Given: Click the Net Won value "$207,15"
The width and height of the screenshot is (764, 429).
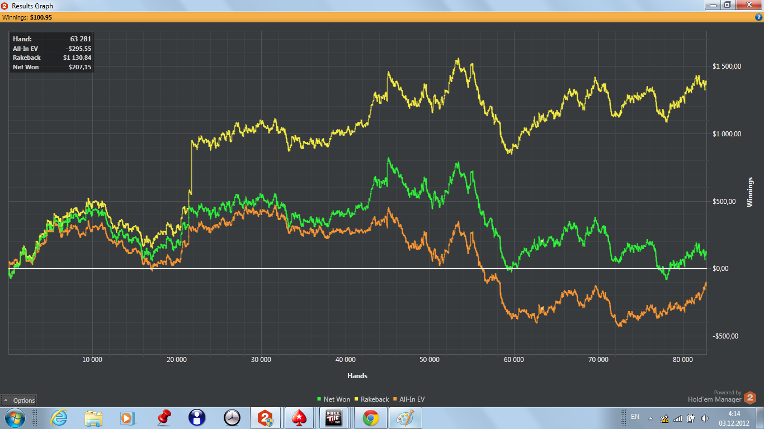Looking at the screenshot, I should coord(79,68).
